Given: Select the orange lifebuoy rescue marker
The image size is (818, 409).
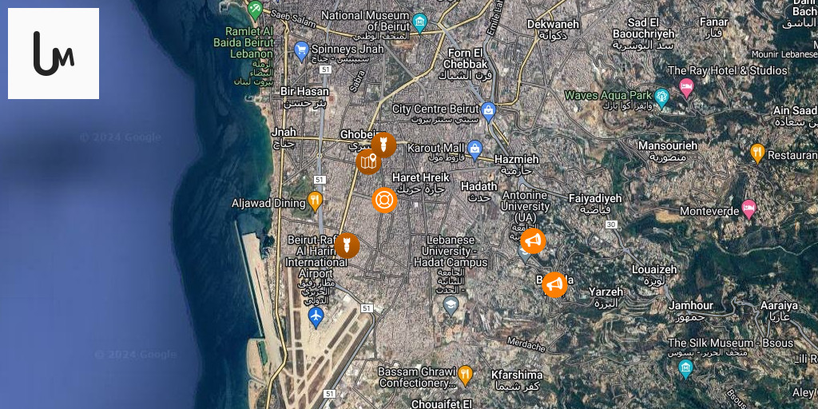Looking at the screenshot, I should (x=384, y=201).
